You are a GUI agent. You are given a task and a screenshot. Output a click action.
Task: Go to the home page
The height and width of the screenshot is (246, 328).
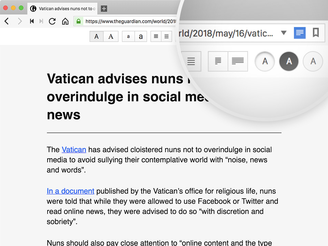(65, 21)
